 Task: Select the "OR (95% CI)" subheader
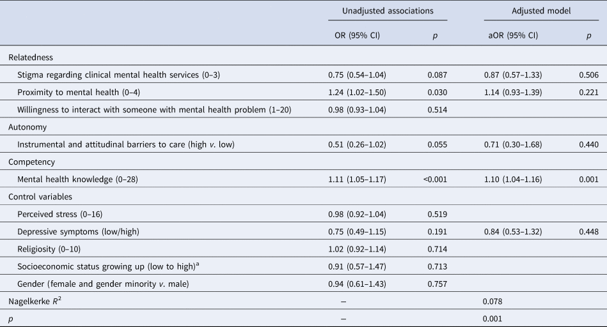coord(352,36)
